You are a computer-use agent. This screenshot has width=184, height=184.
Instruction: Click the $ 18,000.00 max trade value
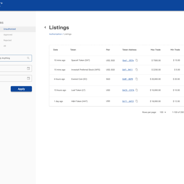(x=156, y=102)
